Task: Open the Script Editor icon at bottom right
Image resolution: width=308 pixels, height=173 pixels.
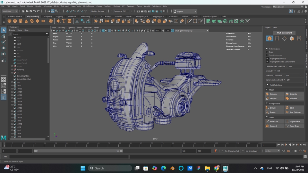Action: click(x=305, y=157)
